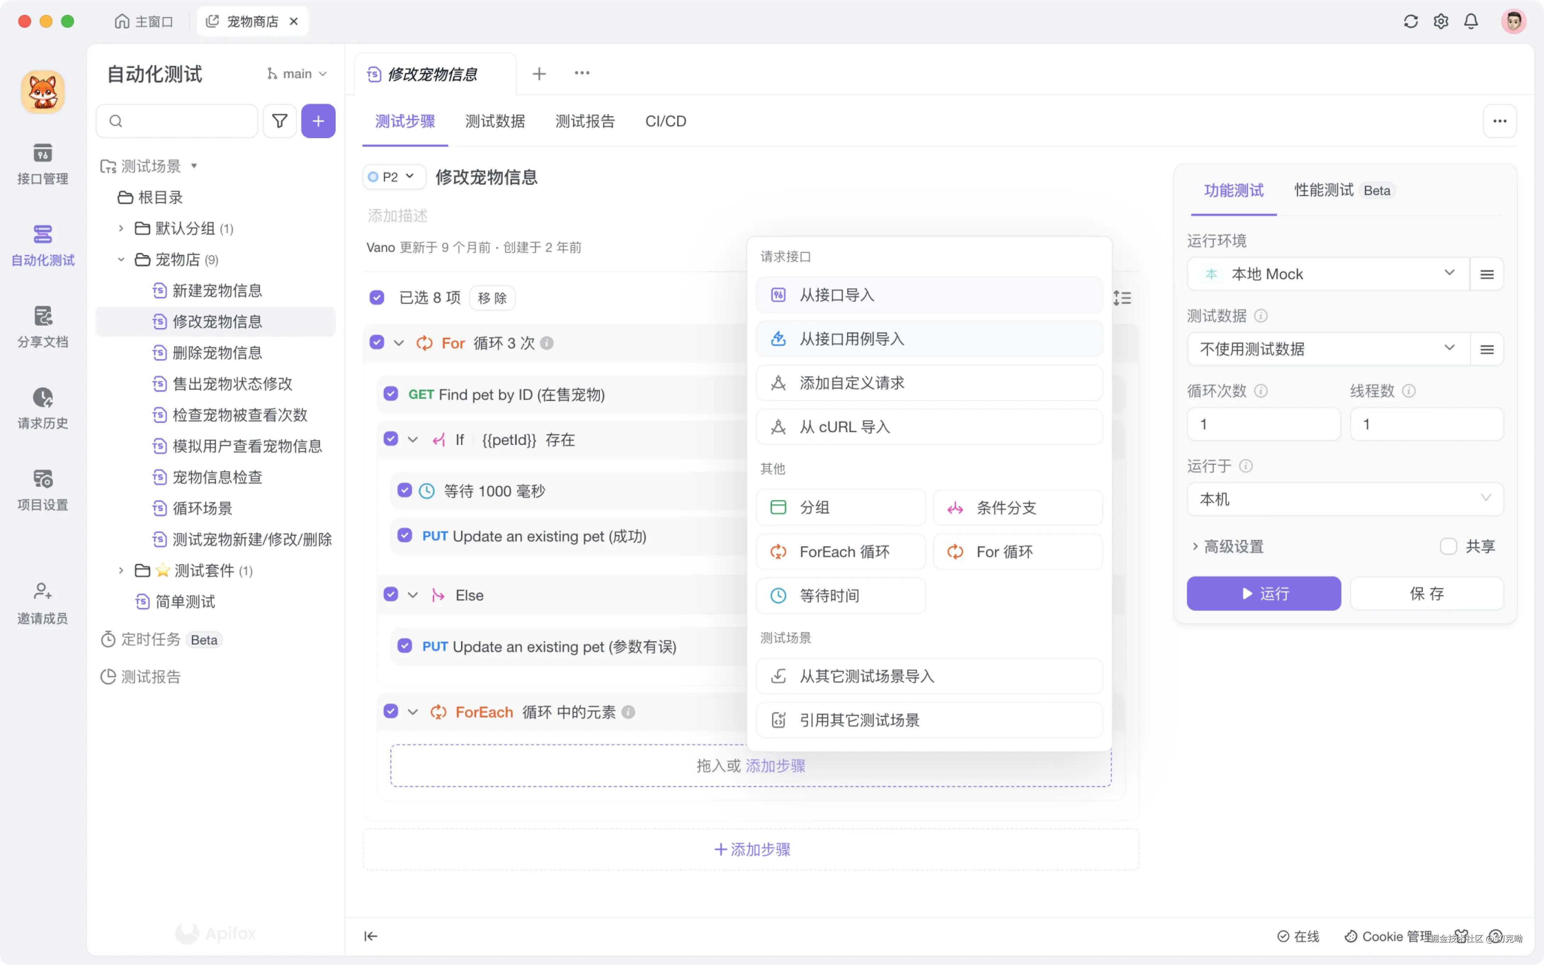Click the refresh icon in title bar

(1410, 22)
